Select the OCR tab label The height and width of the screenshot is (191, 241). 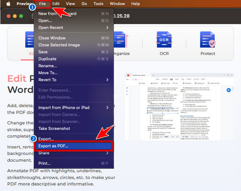164,53
